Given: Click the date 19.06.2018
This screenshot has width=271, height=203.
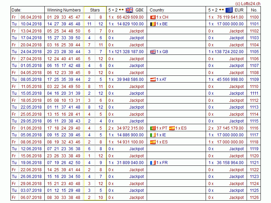Looking at the screenshot, I should pyautogui.click(x=31, y=163).
